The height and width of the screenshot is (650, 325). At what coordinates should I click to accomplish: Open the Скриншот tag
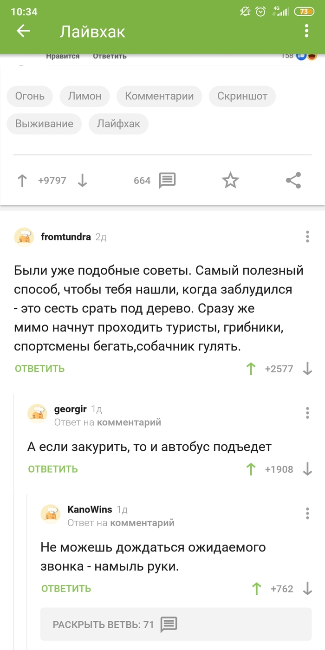click(242, 96)
